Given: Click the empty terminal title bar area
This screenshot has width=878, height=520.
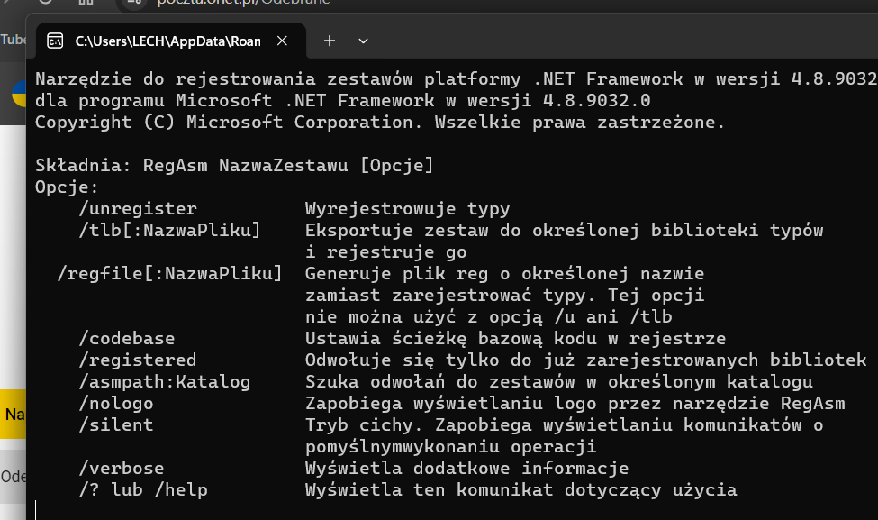Looking at the screenshot, I should tap(616, 41).
